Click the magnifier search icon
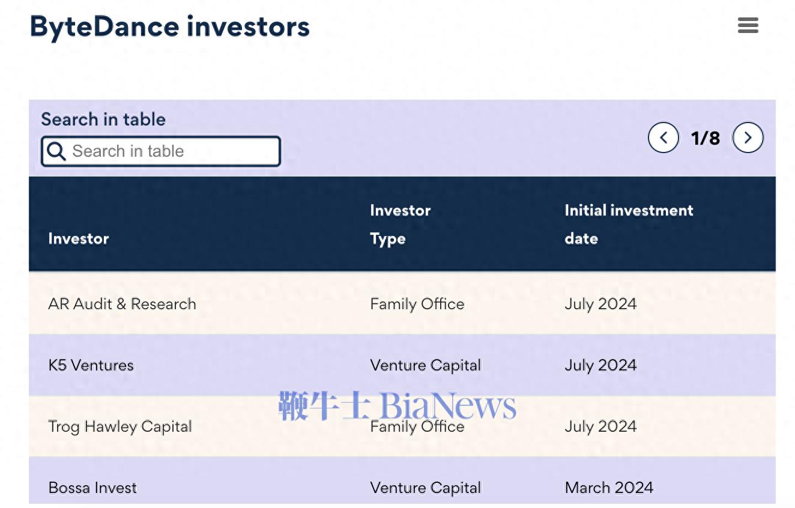This screenshot has height=508, width=795. (56, 151)
